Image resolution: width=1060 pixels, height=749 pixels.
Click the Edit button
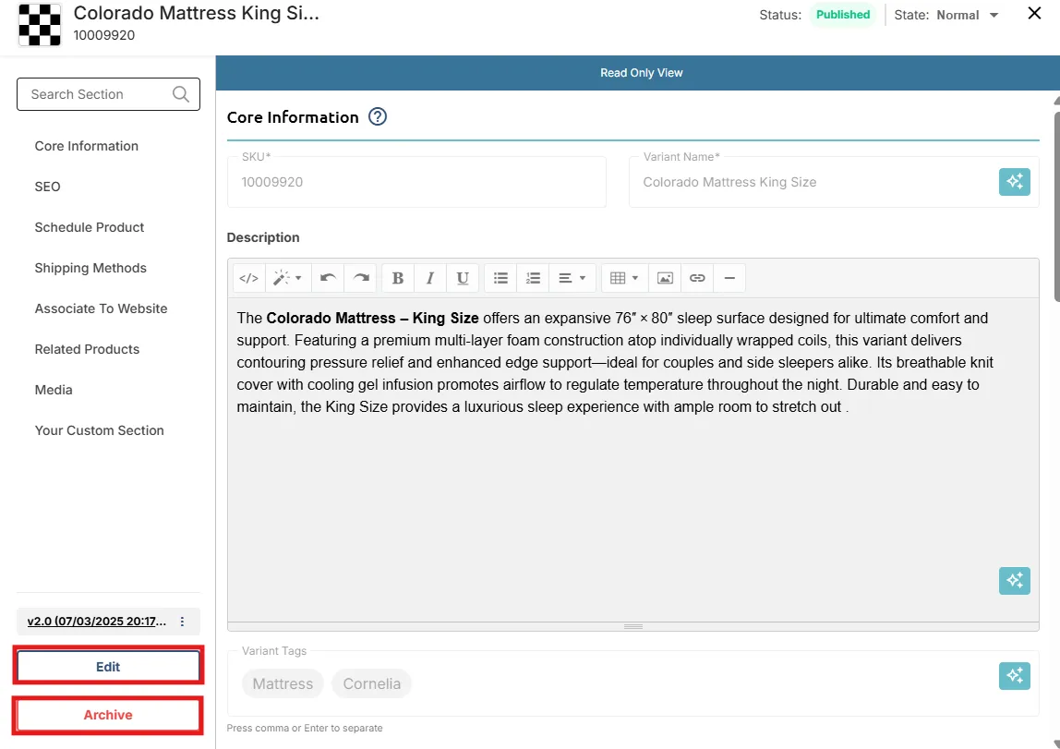click(x=108, y=667)
